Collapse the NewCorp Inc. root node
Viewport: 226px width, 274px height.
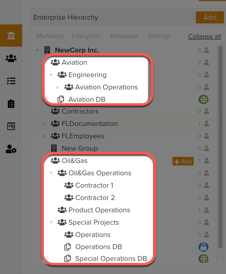click(37, 50)
